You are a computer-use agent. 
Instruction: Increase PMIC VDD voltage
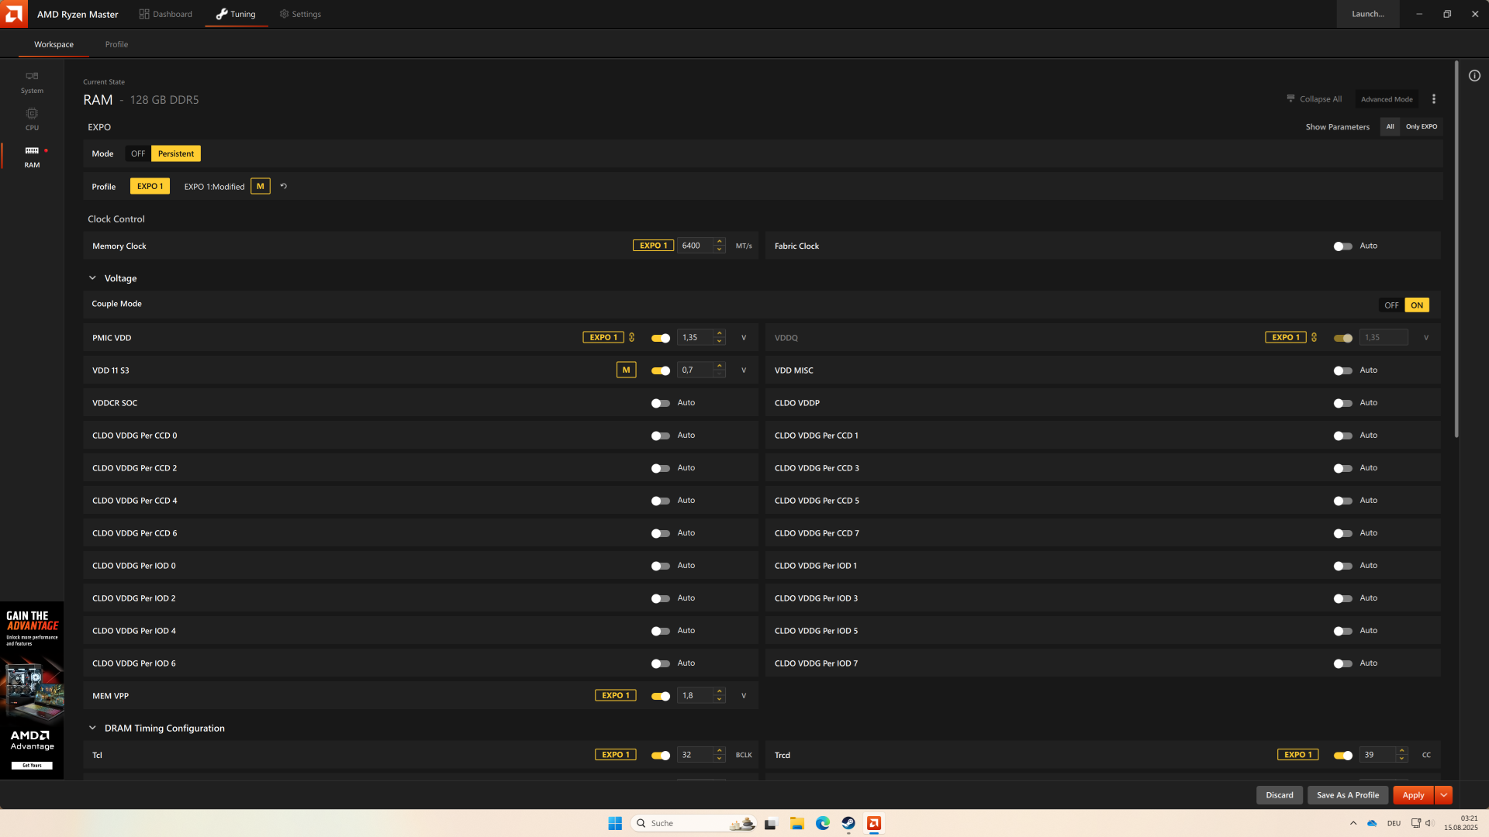[720, 333]
